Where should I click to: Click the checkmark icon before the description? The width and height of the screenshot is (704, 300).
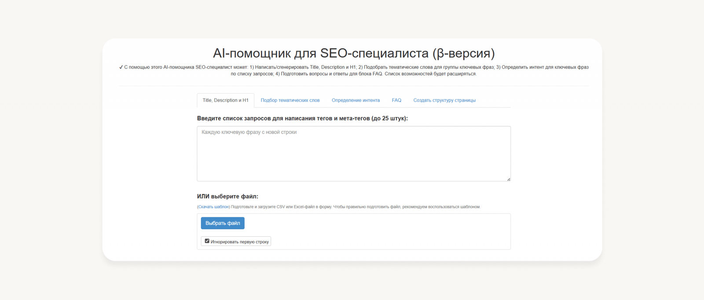[121, 67]
